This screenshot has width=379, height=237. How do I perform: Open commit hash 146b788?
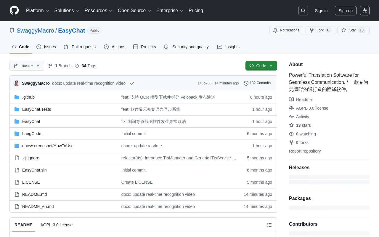205,83
